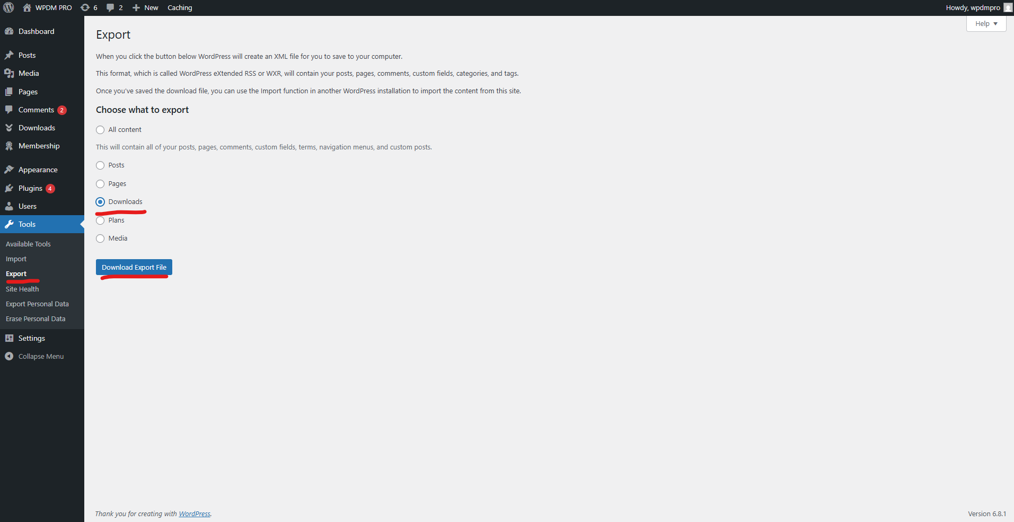Click the Dashboard gauge icon
The image size is (1014, 522).
coord(9,31)
